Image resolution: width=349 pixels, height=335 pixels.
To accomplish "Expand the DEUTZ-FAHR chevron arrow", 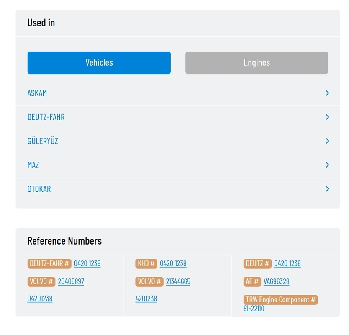I will pyautogui.click(x=327, y=117).
